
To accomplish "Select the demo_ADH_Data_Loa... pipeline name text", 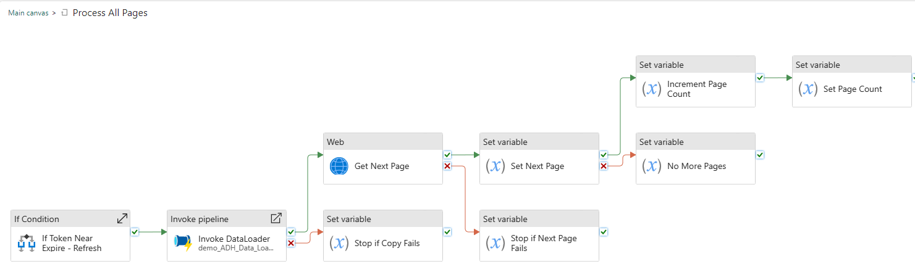I will point(236,249).
